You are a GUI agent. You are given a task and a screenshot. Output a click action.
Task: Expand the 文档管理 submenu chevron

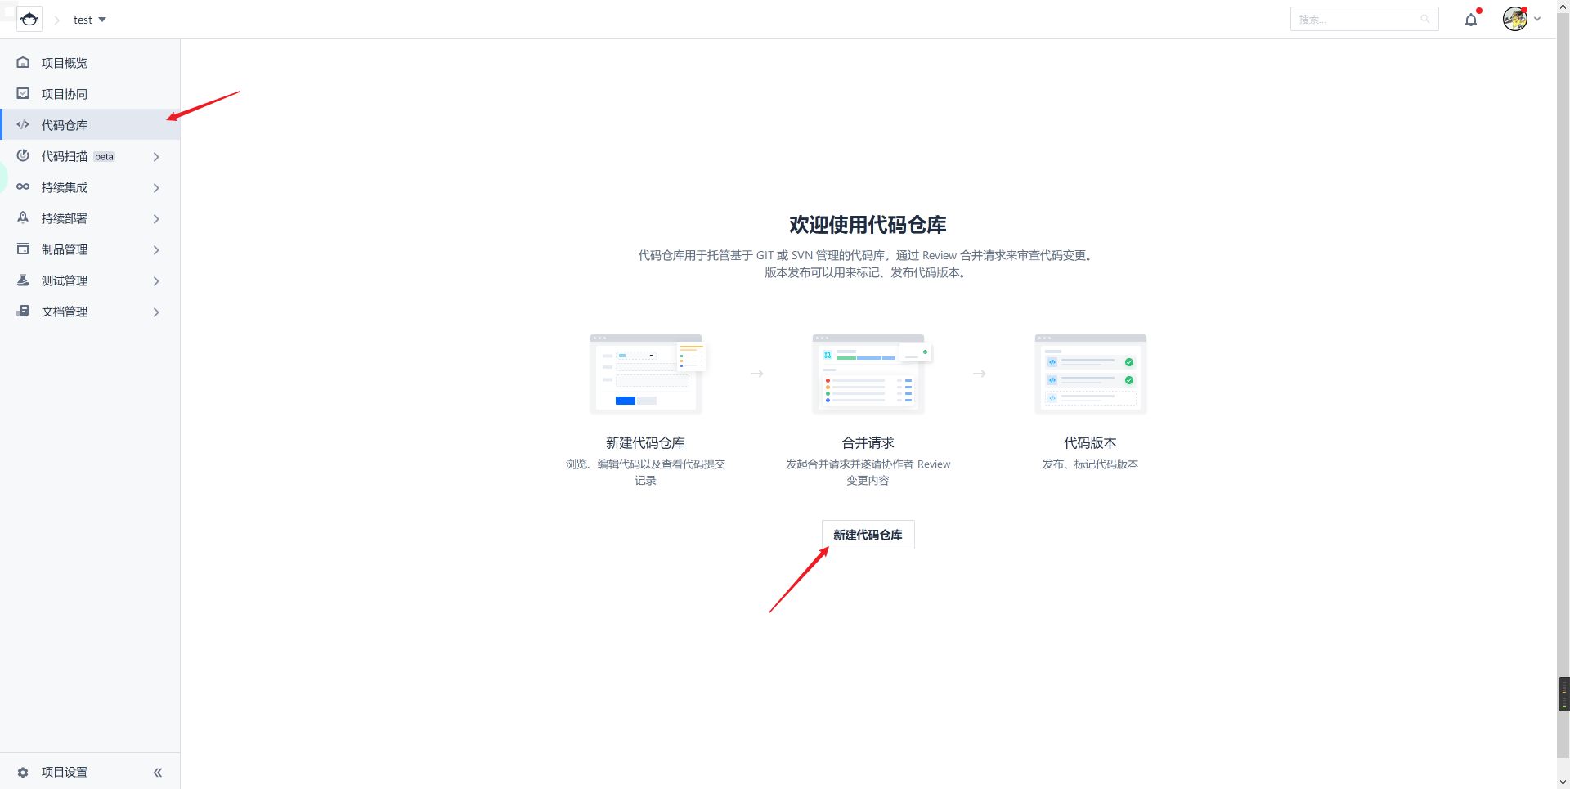[156, 312]
